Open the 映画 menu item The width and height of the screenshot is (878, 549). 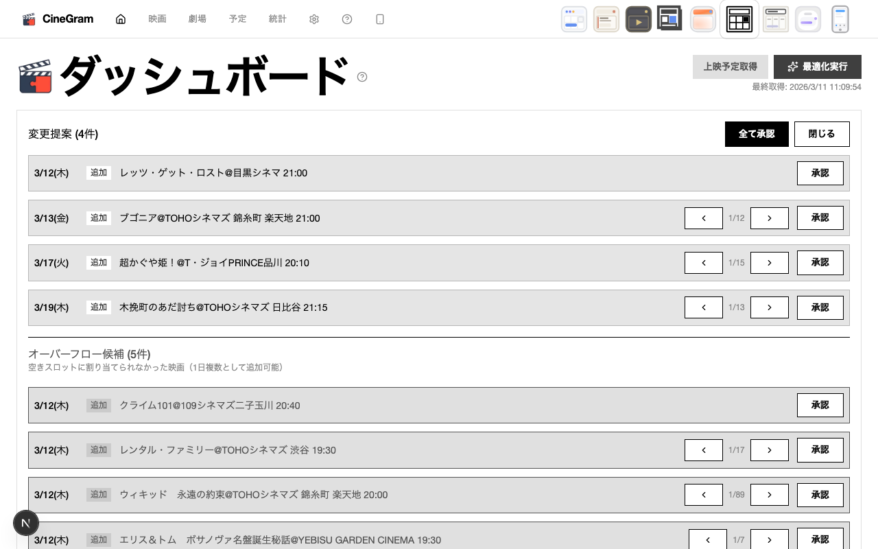(x=157, y=19)
